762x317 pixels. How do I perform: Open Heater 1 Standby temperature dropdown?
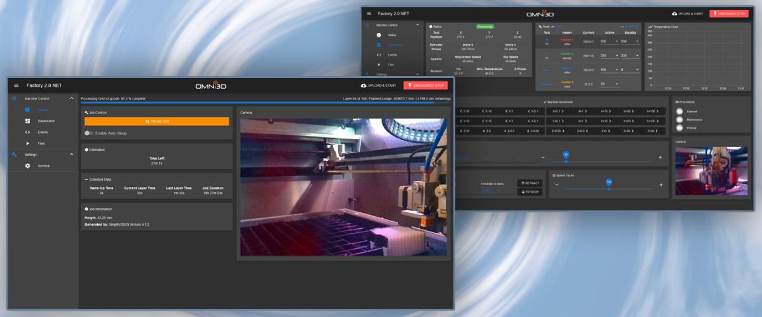coord(630,41)
